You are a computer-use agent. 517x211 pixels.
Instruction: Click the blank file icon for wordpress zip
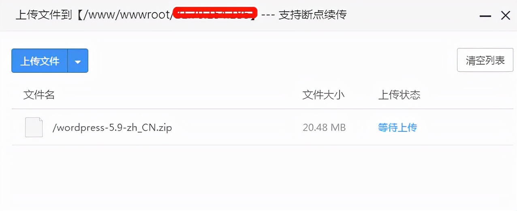pyautogui.click(x=34, y=127)
